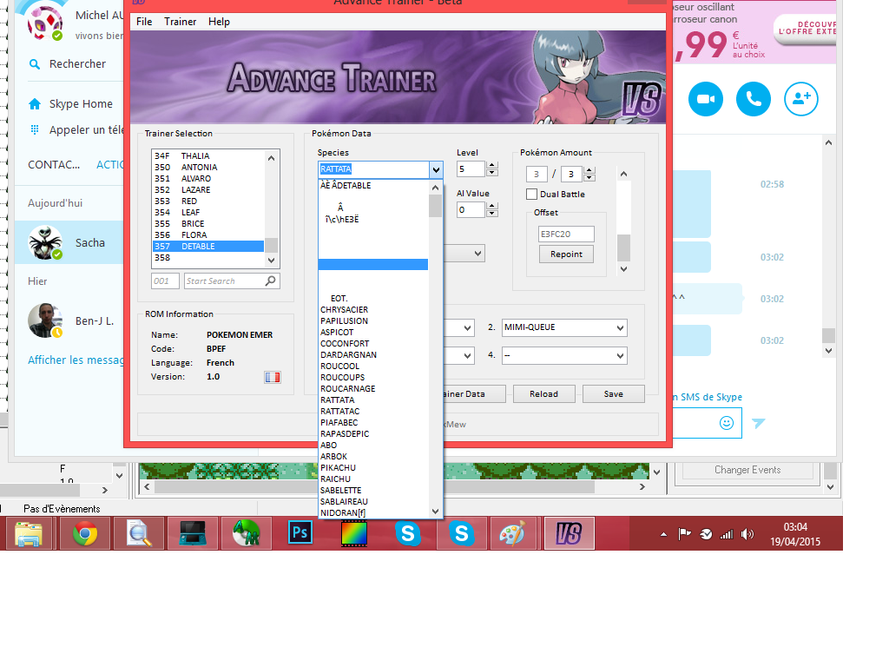Choose ROUCARNAGE in species list
The image size is (889, 667).
(373, 388)
